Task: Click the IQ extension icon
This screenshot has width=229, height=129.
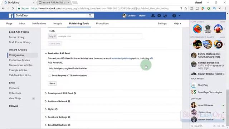Action: pos(214,9)
